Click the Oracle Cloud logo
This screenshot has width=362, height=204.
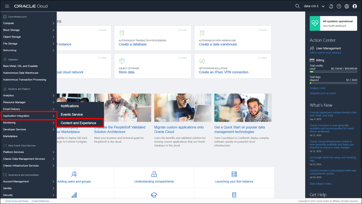coord(31,6)
